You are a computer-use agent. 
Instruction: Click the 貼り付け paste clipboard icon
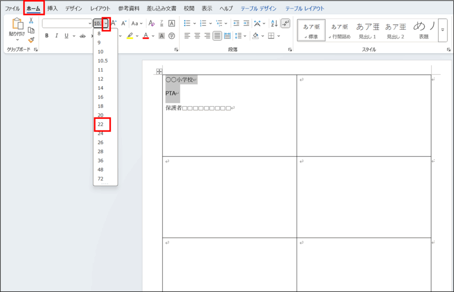(x=17, y=24)
